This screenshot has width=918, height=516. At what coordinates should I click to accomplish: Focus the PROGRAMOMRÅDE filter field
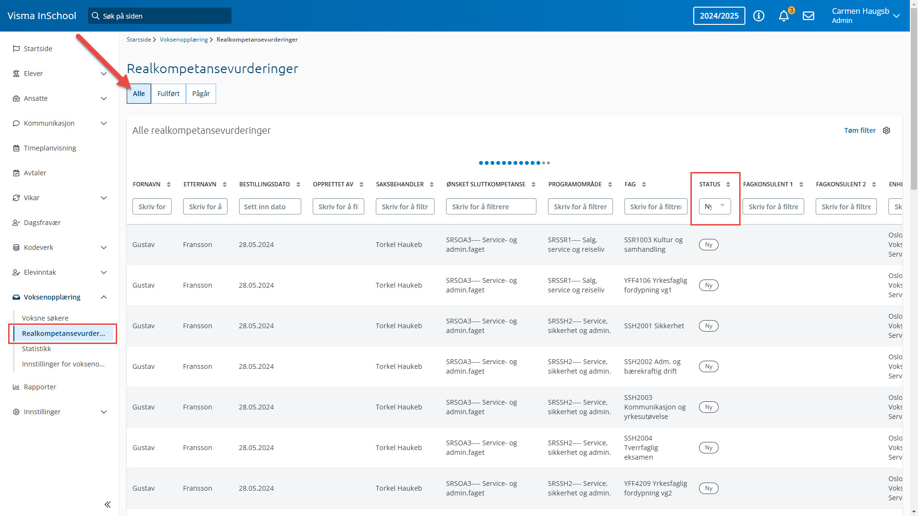pyautogui.click(x=580, y=206)
